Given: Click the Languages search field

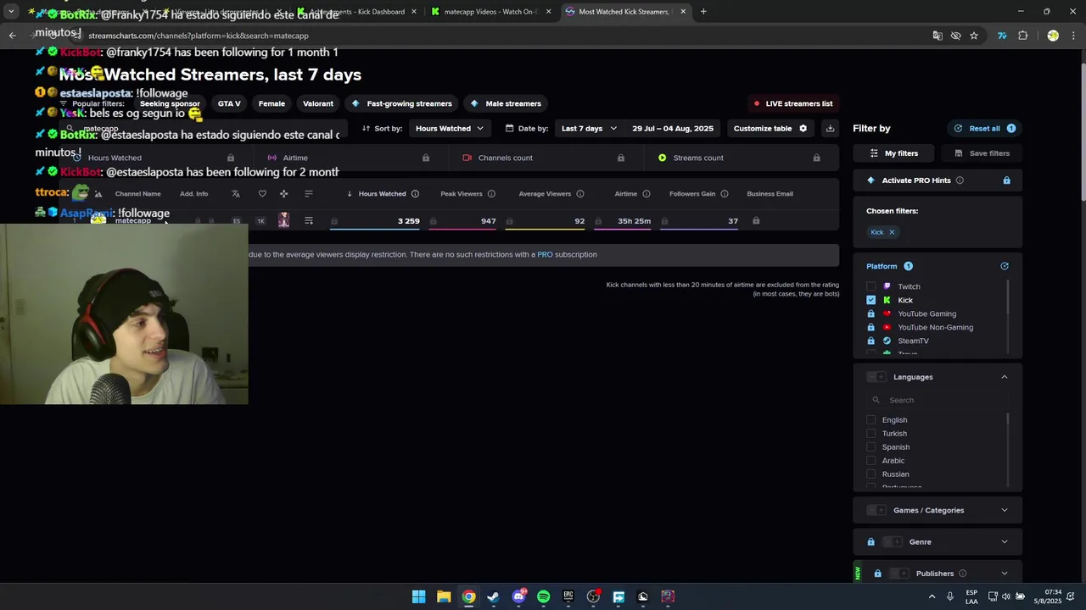Looking at the screenshot, I should point(937,400).
